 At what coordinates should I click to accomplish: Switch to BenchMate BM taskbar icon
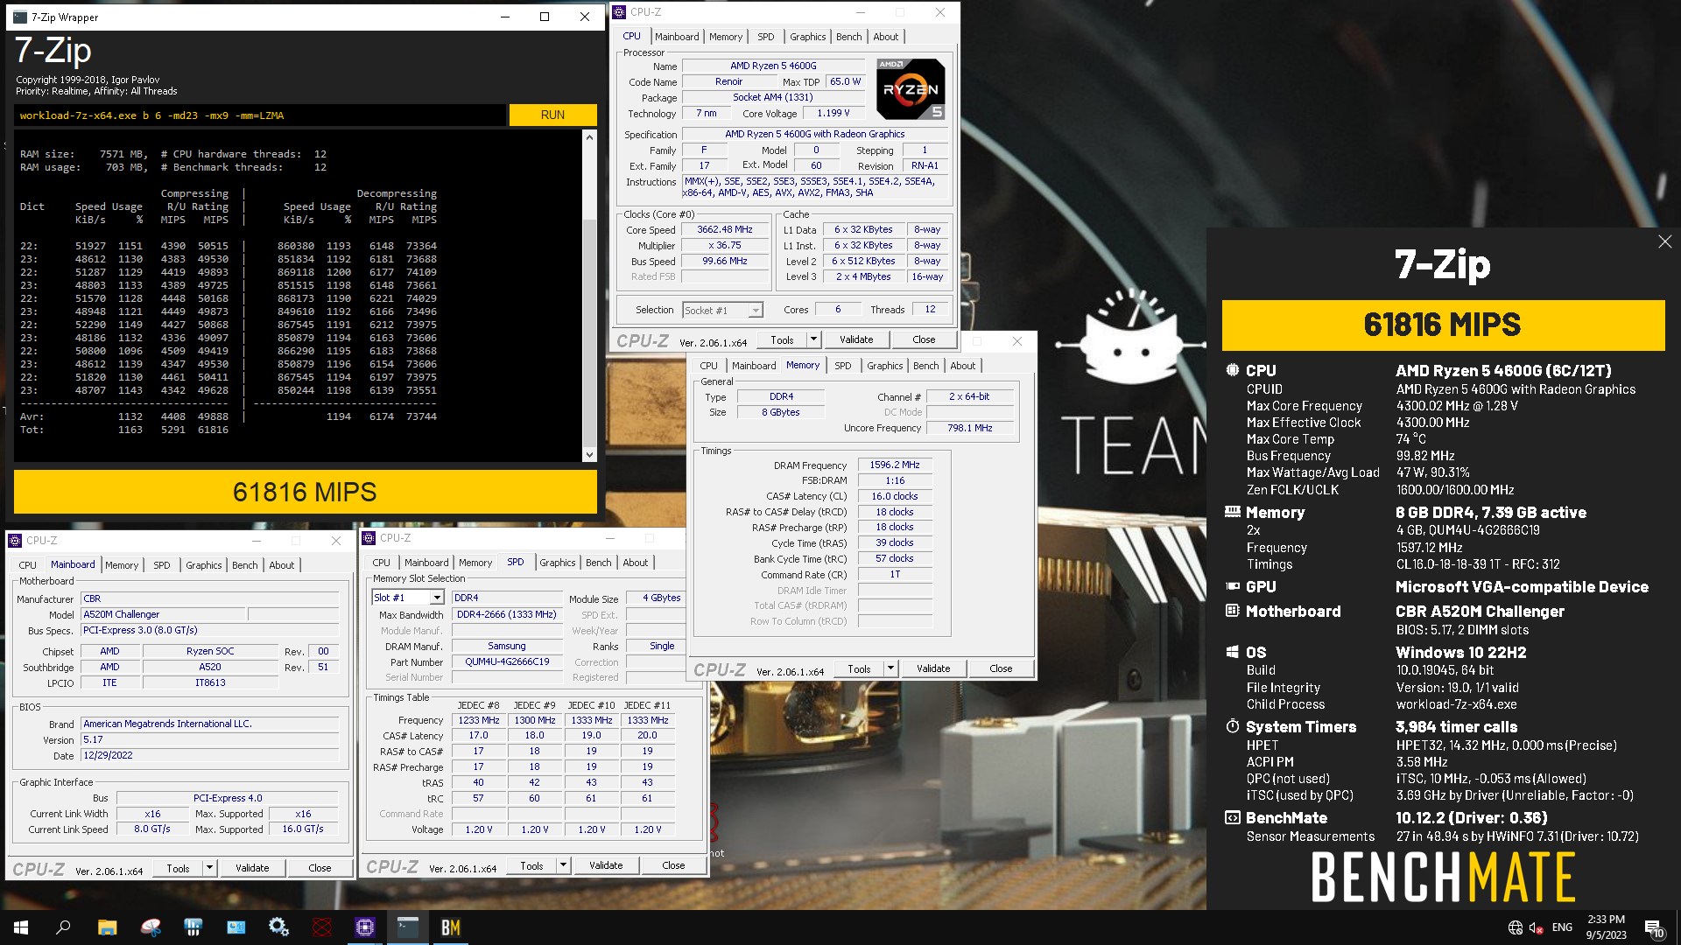point(451,927)
